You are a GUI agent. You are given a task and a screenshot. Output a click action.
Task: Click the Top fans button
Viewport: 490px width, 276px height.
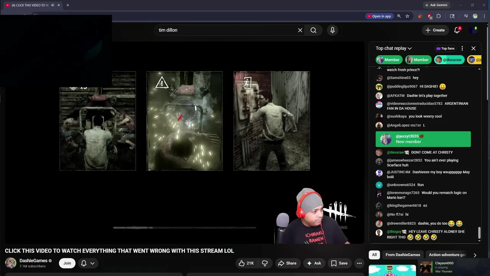pos(445,48)
